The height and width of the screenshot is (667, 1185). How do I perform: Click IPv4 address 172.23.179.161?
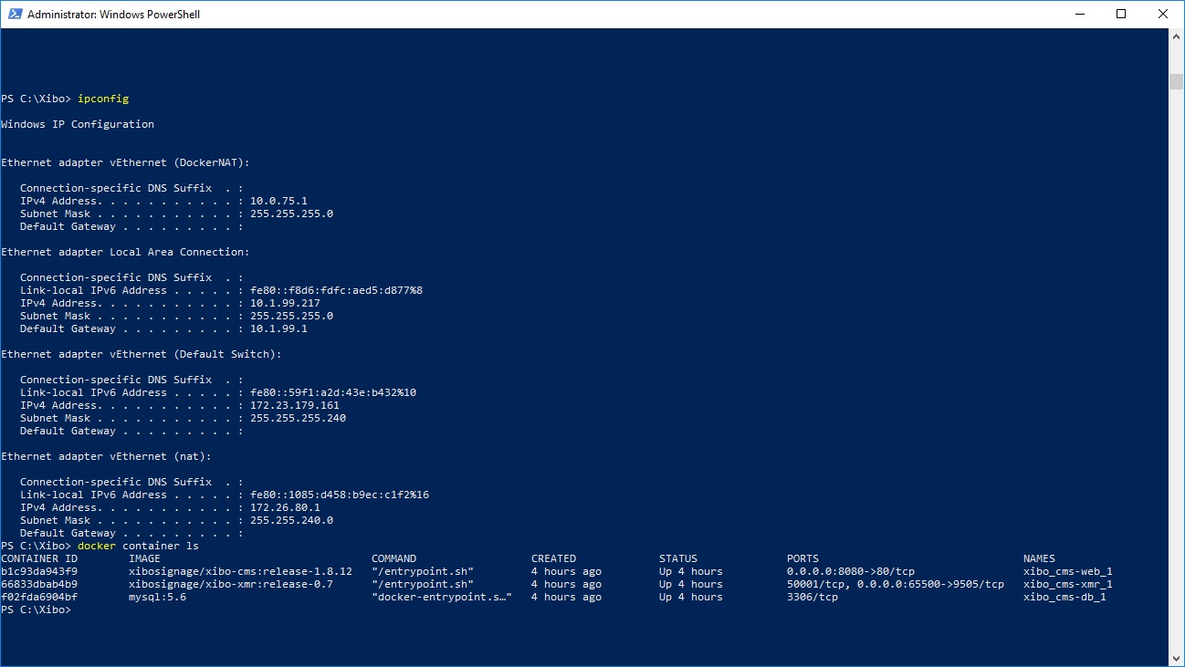point(295,405)
